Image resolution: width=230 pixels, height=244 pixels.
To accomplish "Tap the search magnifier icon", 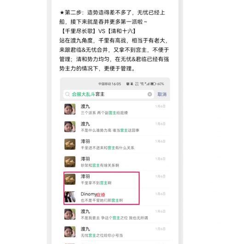I will point(67,94).
